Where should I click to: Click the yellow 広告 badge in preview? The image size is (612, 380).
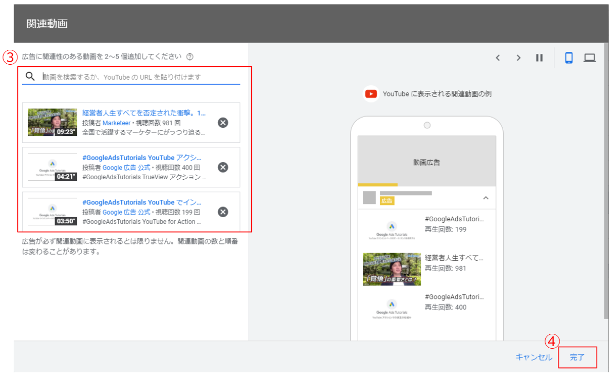(x=386, y=201)
